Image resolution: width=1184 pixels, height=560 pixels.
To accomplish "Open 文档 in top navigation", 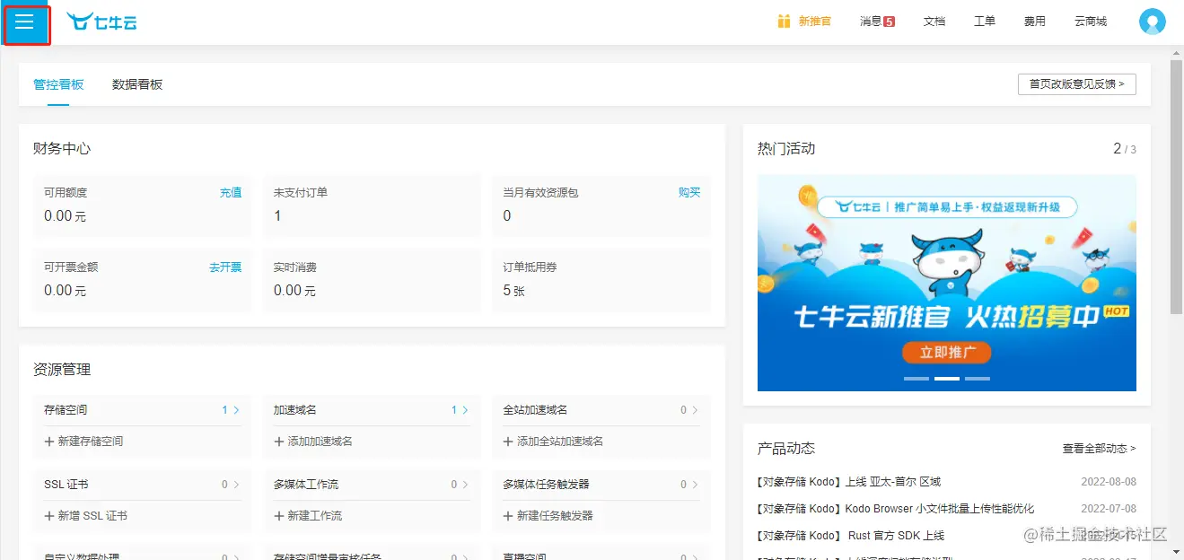I will point(934,22).
